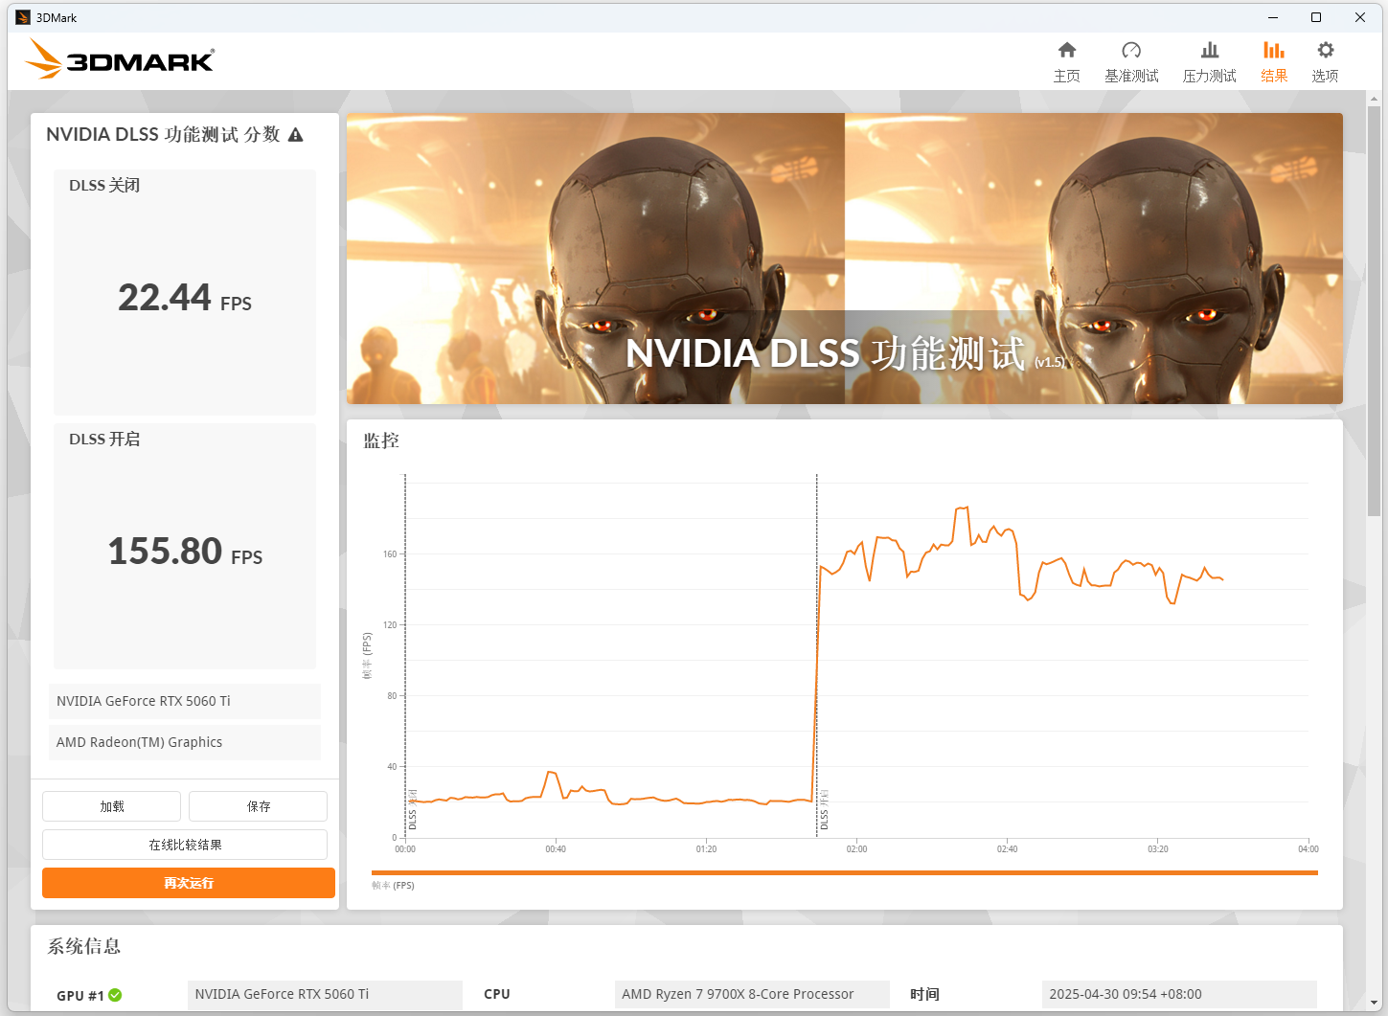The width and height of the screenshot is (1388, 1016).
Task: Click the 80 value on the FPS axis
Action: (x=392, y=696)
